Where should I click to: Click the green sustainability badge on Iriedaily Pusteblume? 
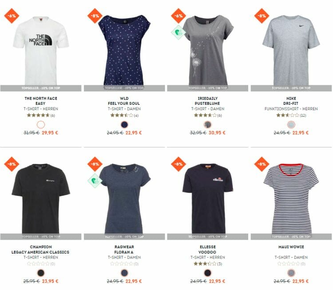click(178, 32)
